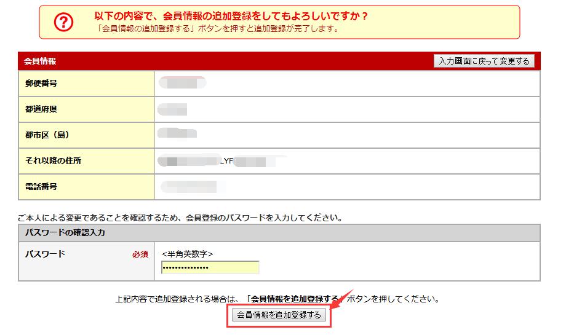582x335 pixels.
Task: Click the blurred postal code value
Action: click(x=182, y=83)
